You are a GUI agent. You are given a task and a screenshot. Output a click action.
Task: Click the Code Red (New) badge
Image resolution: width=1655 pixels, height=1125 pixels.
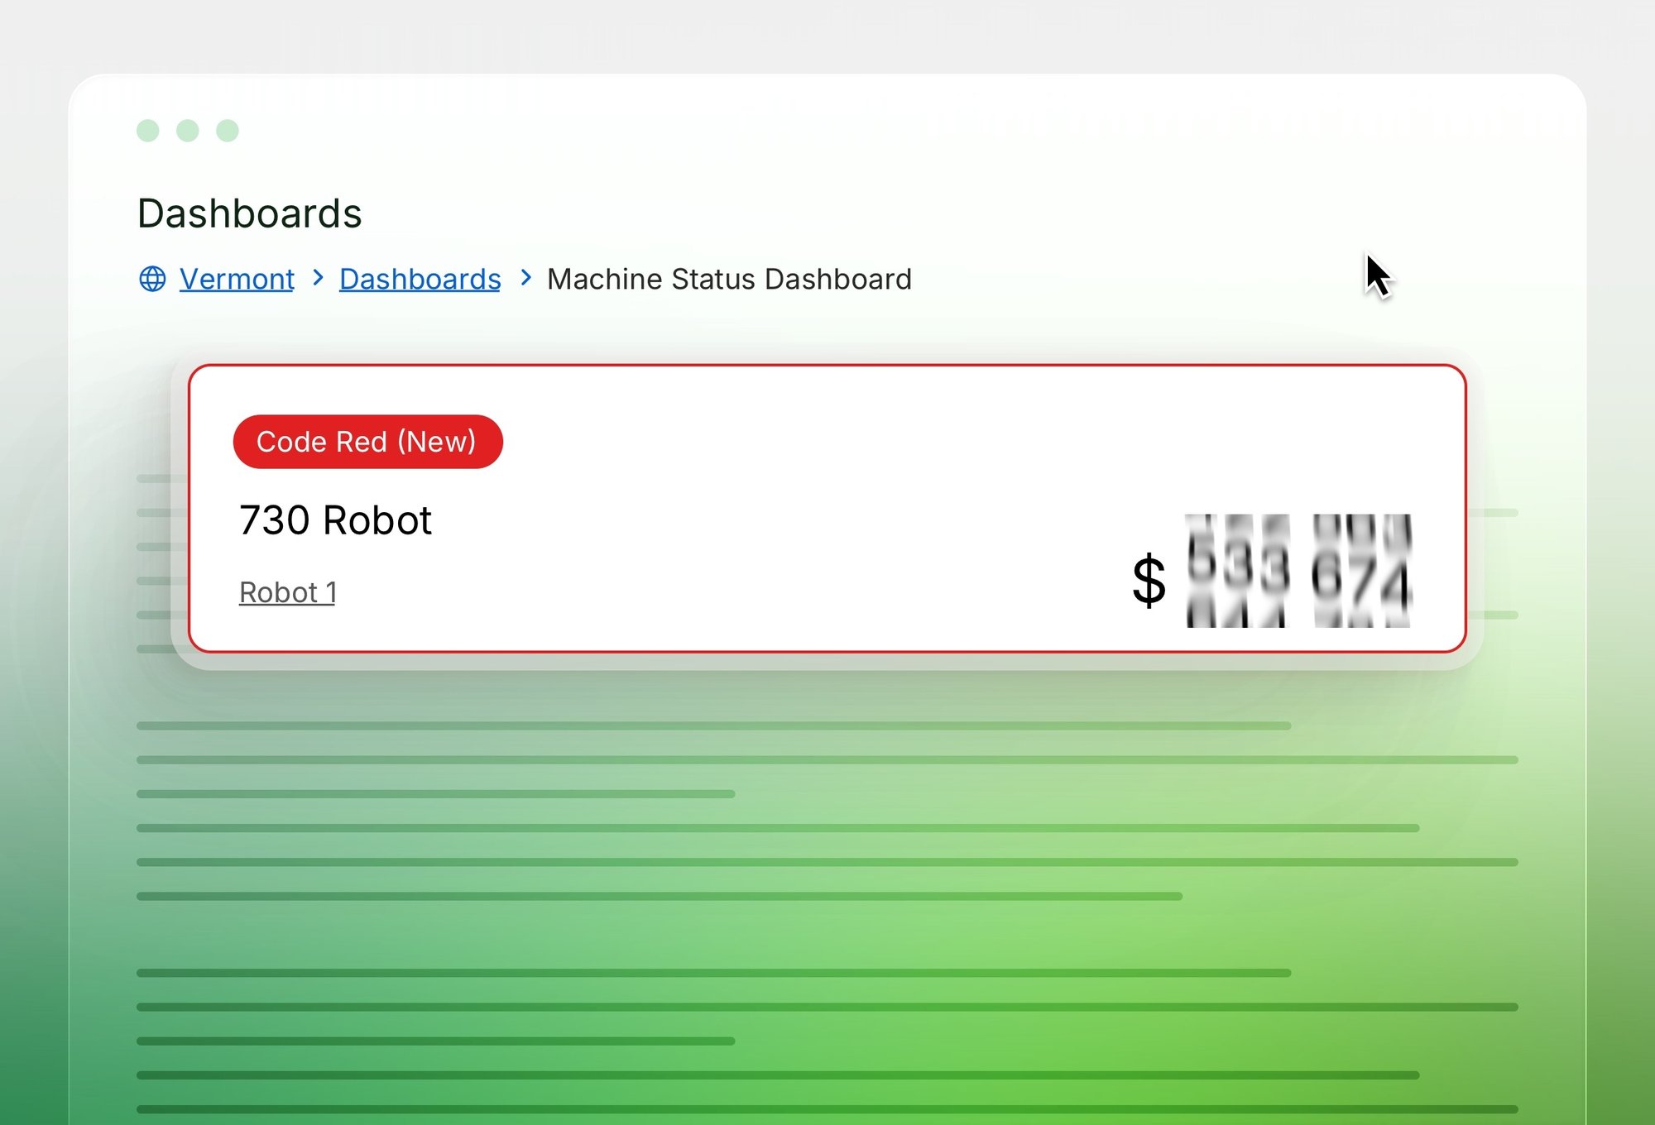point(367,442)
